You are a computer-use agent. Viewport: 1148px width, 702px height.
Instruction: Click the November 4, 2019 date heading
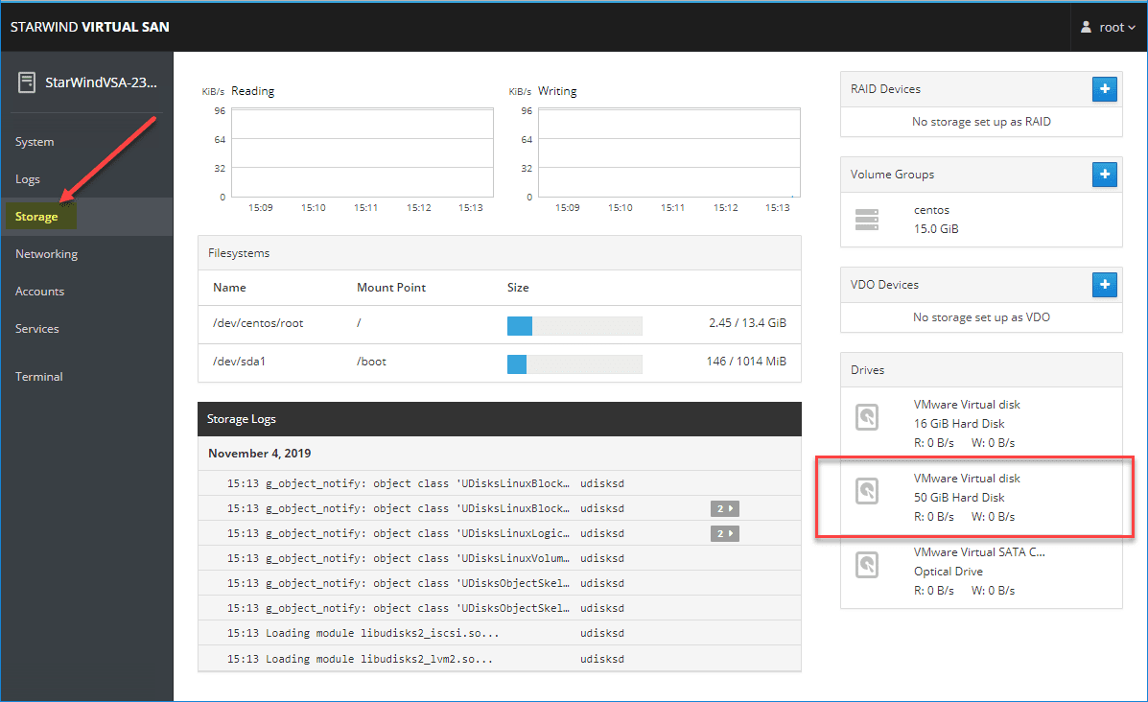259,454
